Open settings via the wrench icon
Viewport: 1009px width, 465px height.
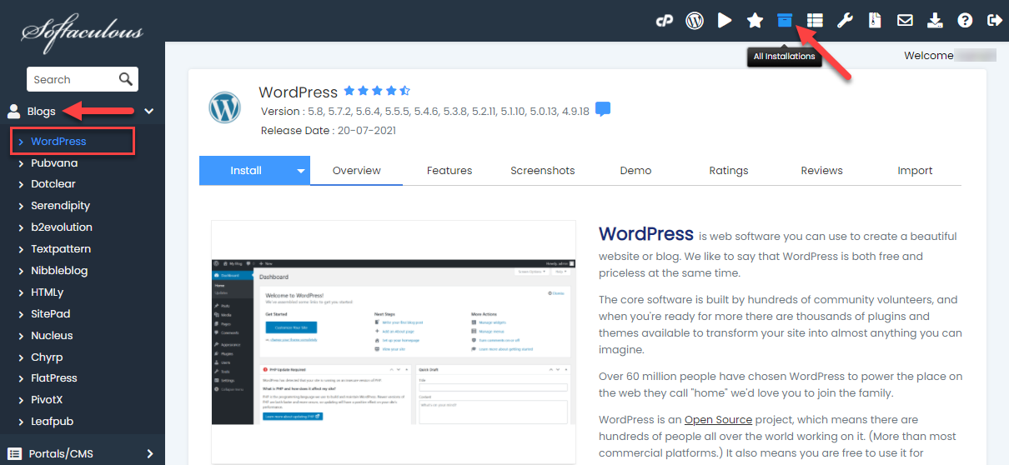[845, 21]
